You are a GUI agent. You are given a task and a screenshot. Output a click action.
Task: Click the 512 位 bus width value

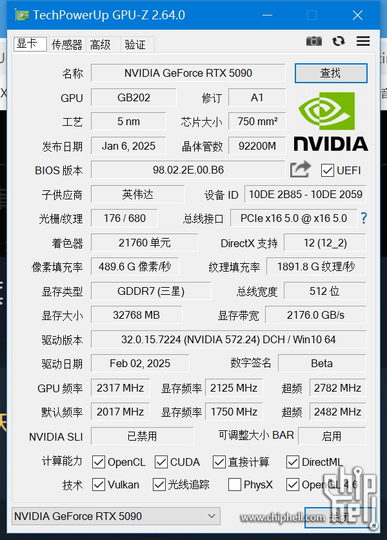[x=324, y=291]
